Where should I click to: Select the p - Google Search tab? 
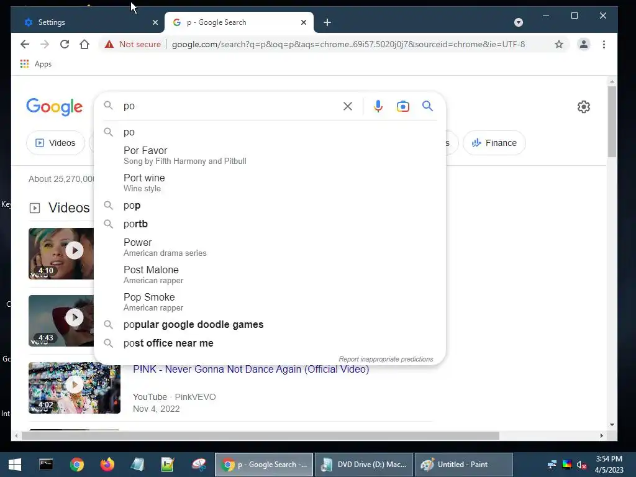[239, 22]
